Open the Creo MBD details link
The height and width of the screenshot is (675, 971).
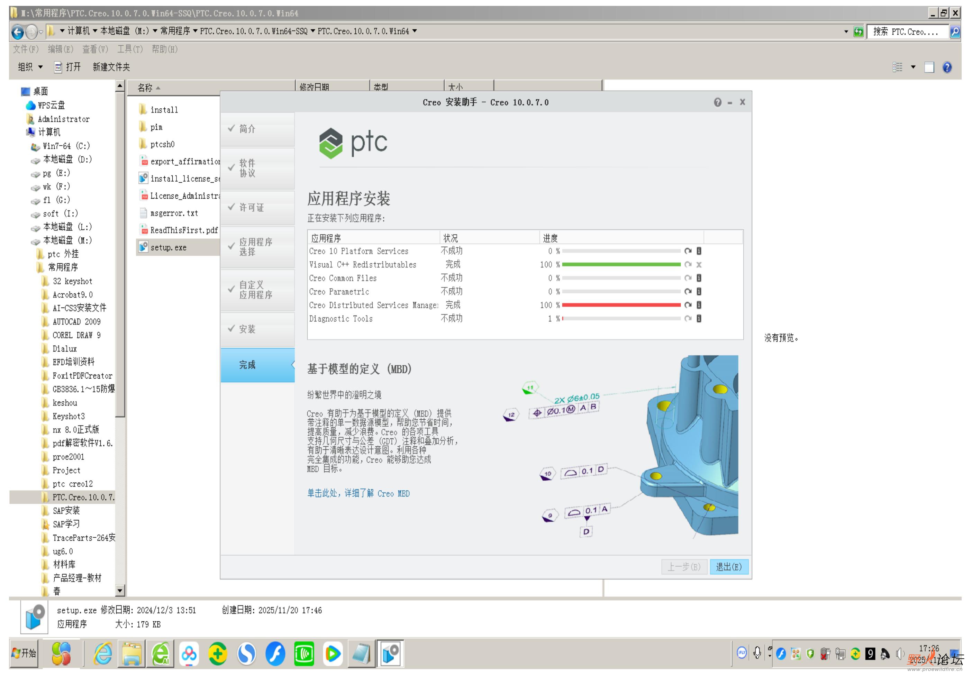(x=358, y=493)
